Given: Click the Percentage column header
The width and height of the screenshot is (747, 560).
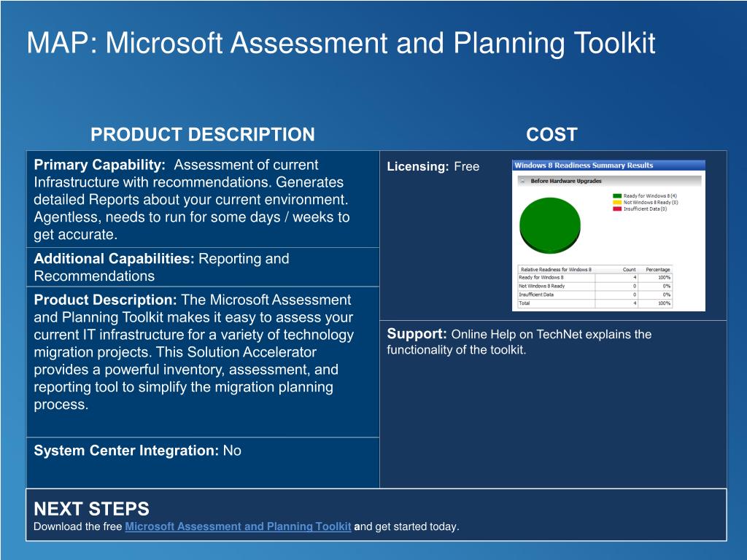Looking at the screenshot, I should point(658,270).
